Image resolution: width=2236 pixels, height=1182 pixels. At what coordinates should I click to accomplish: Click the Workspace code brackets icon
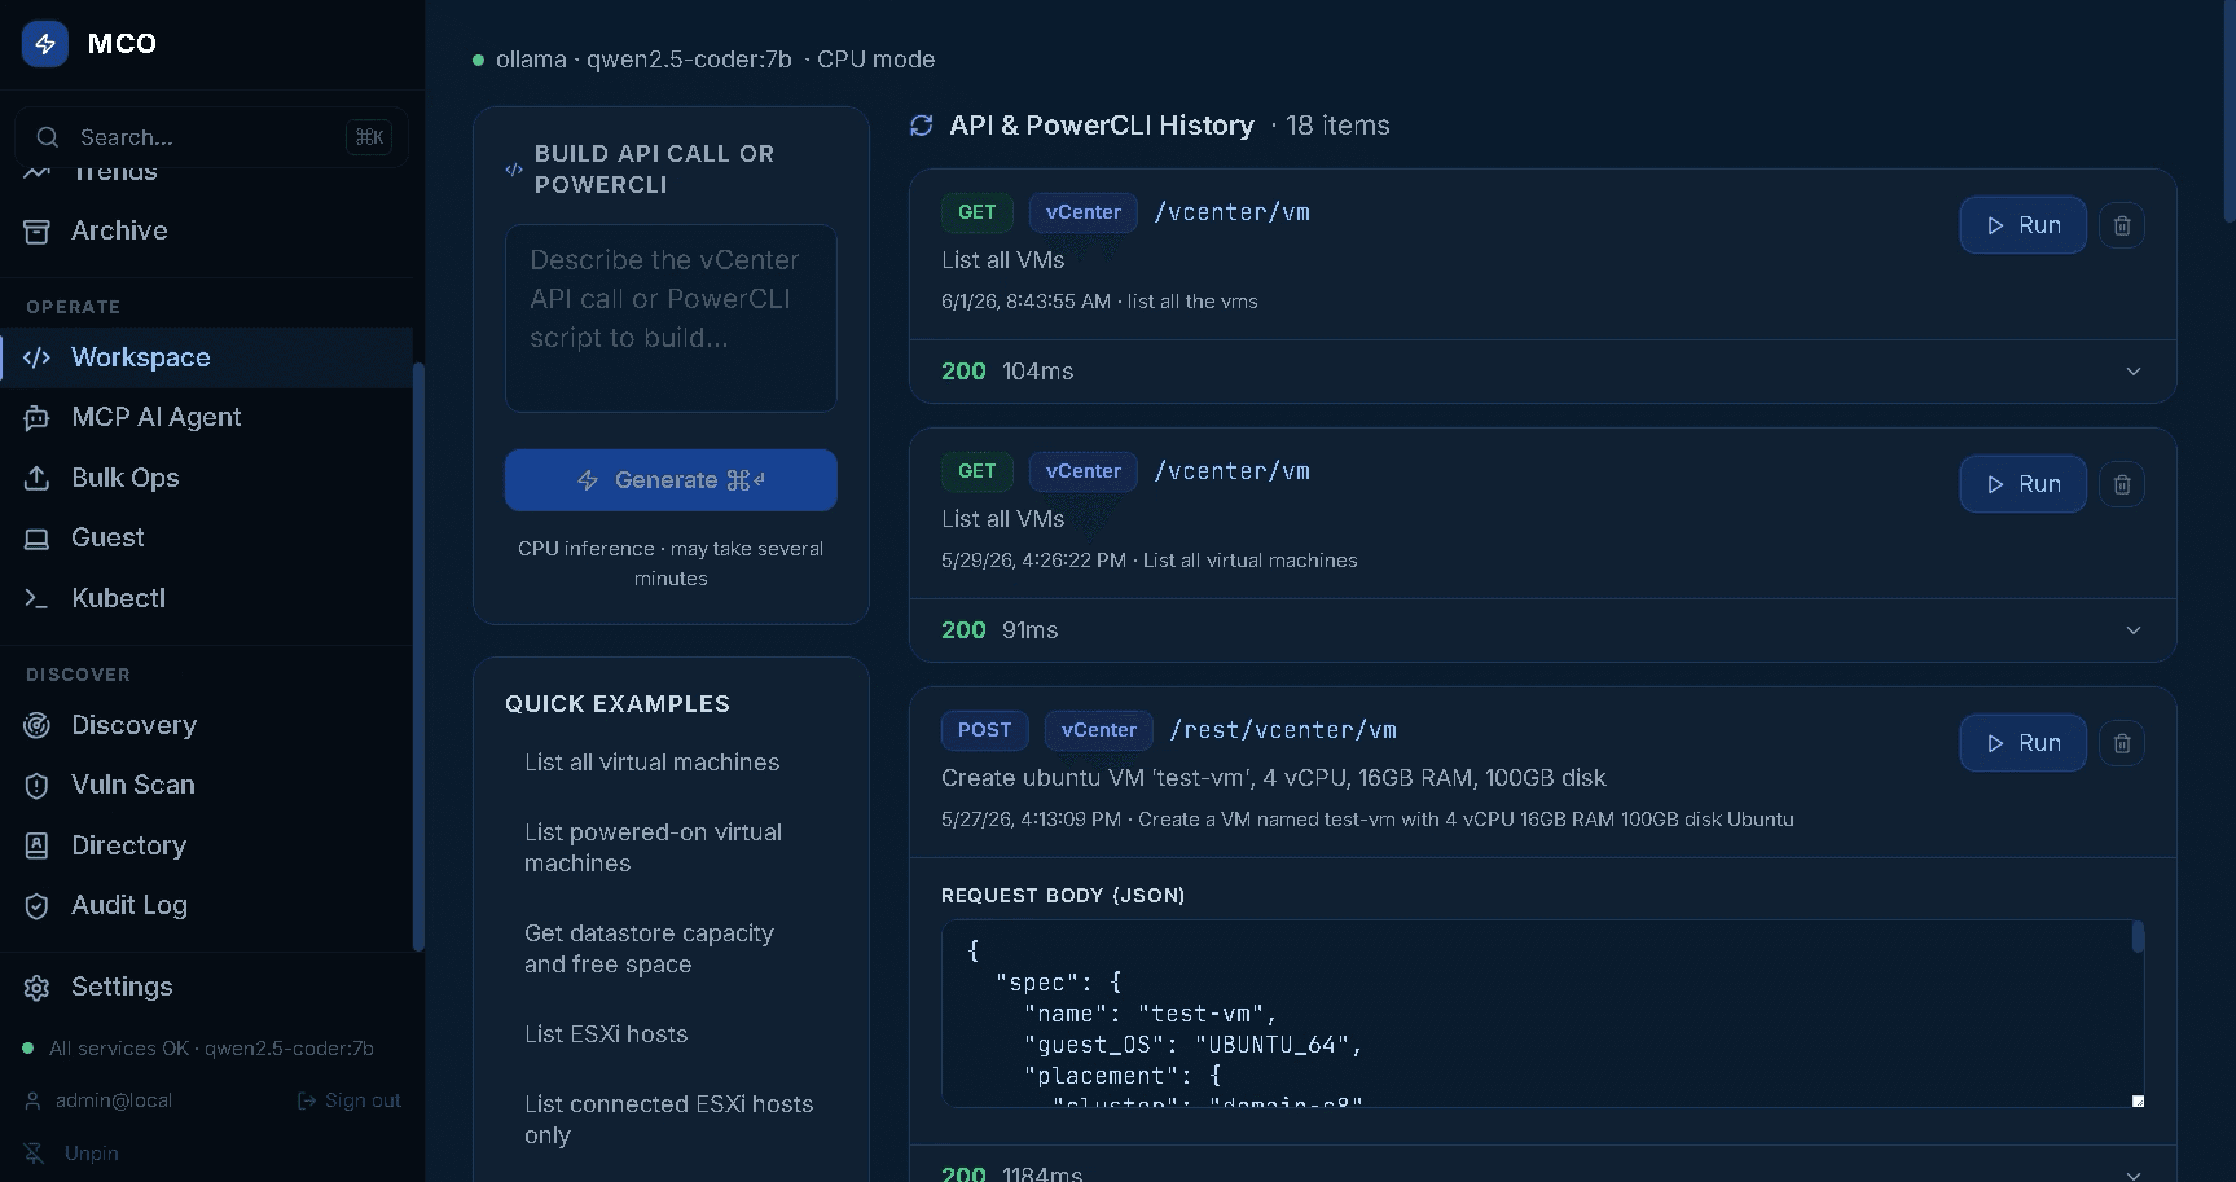pos(36,357)
